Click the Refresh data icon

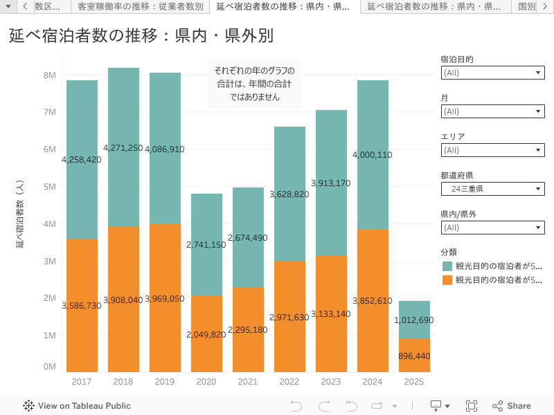click(377, 406)
